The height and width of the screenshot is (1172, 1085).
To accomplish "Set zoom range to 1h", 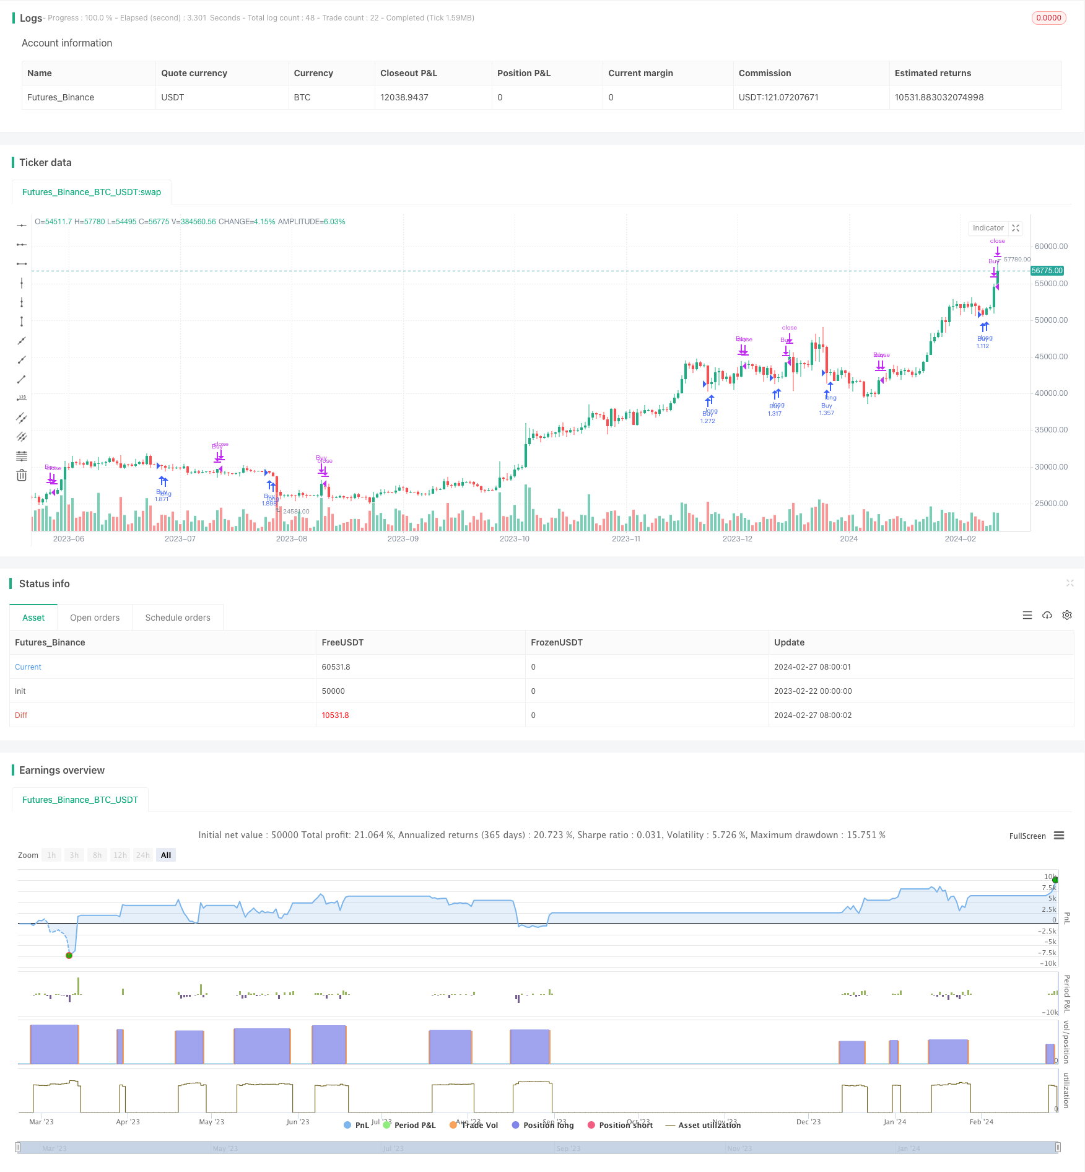I will pos(51,855).
